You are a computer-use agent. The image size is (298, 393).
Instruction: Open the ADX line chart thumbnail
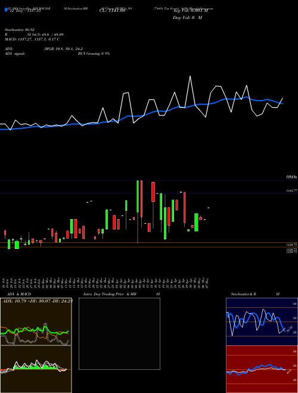click(36, 322)
